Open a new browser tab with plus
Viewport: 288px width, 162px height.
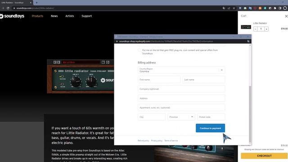[36, 3]
